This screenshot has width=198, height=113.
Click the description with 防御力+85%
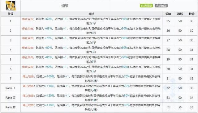click(x=91, y=59)
